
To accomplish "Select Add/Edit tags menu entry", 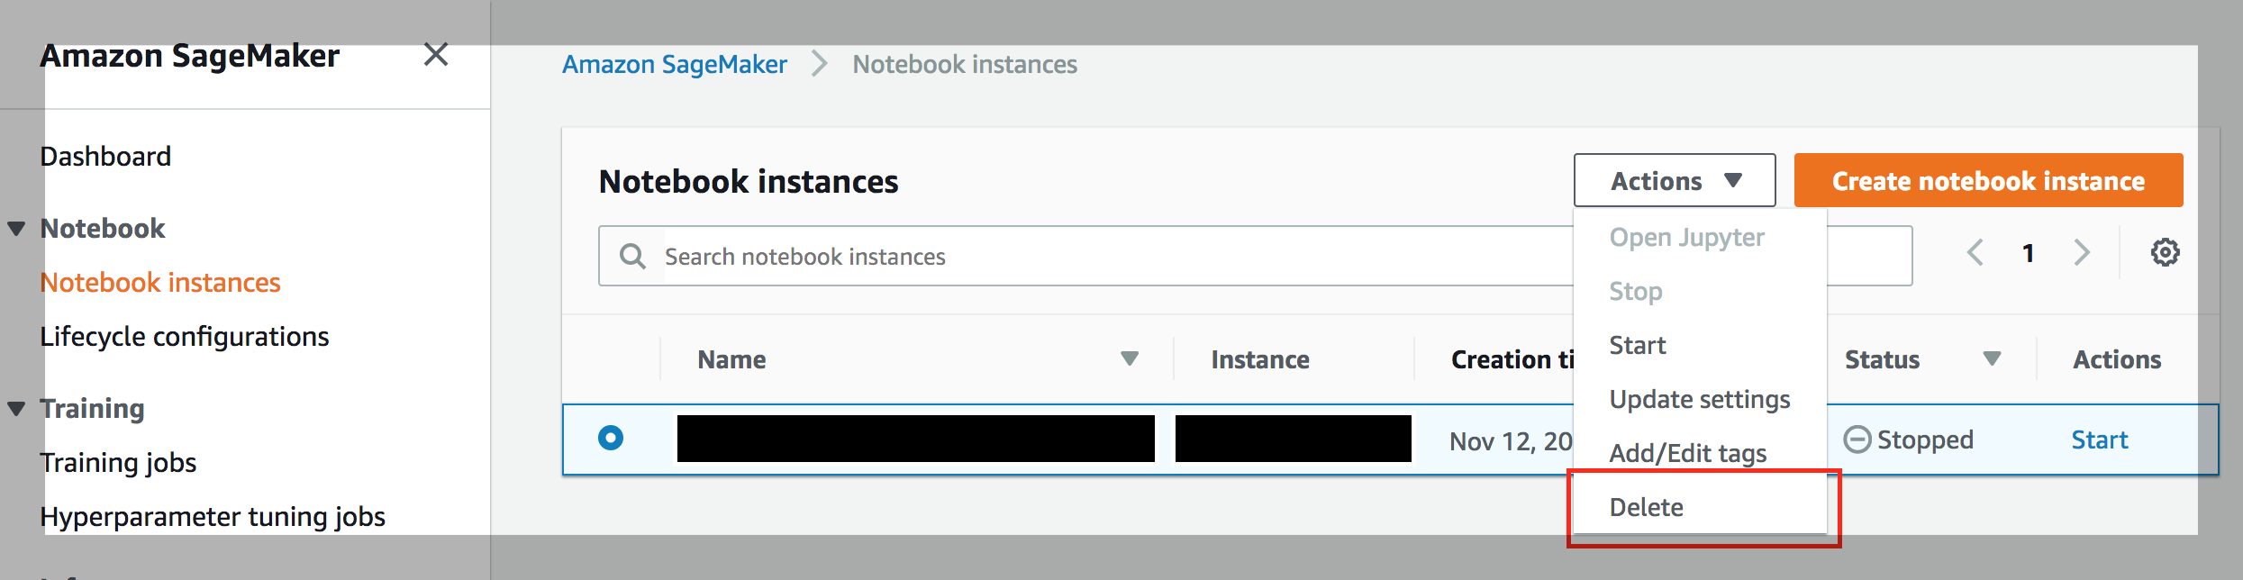I will pyautogui.click(x=1688, y=454).
